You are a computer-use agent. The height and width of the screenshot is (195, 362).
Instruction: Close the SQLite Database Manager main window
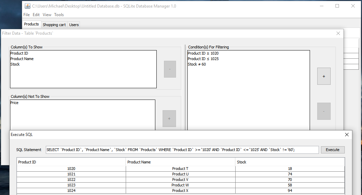click(x=353, y=6)
